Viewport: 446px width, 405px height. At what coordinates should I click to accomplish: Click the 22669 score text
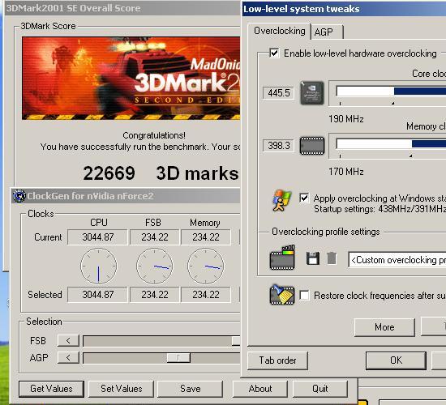(x=109, y=173)
